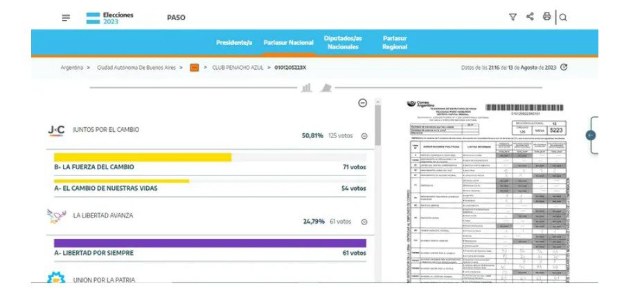Collapse La Libertad Avanza results

point(364,222)
